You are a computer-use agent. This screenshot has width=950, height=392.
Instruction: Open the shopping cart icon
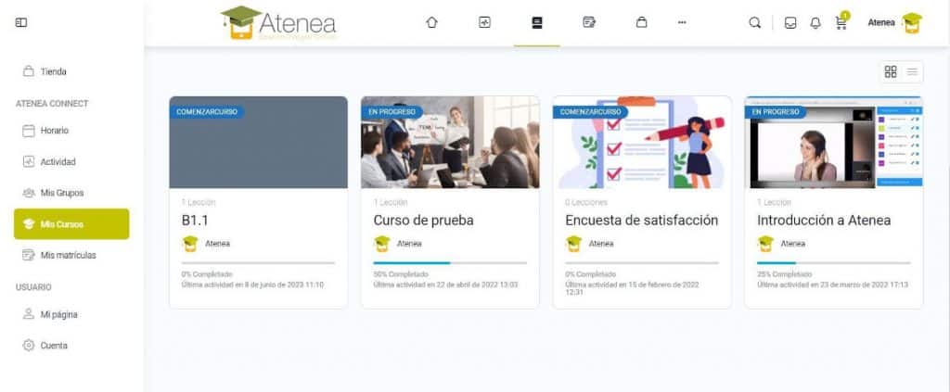point(841,22)
